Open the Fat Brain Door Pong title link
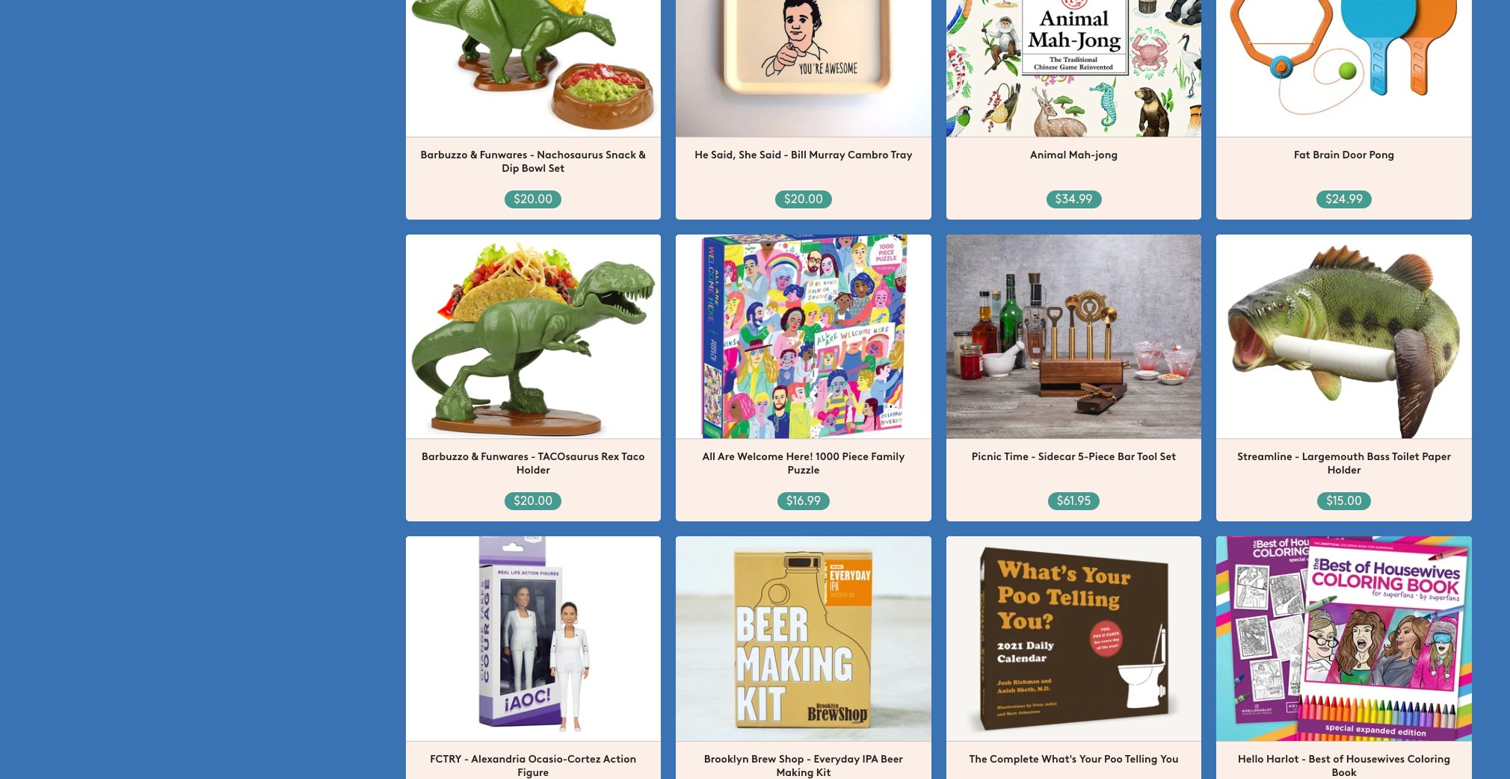Viewport: 1510px width, 779px height. click(1344, 155)
